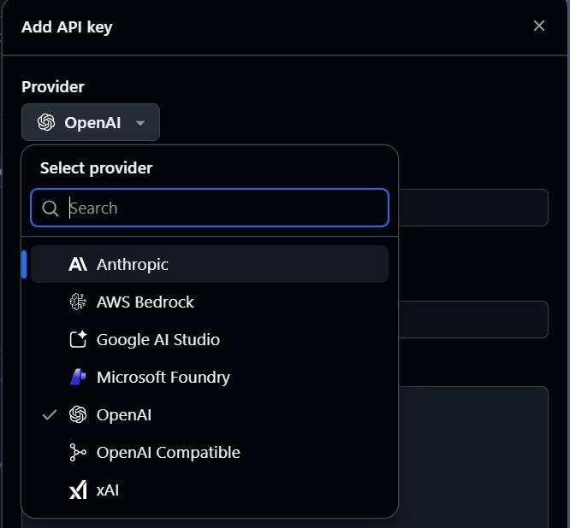Choose the OpenAI Compatible provider option
570x528 pixels.
coord(169,452)
